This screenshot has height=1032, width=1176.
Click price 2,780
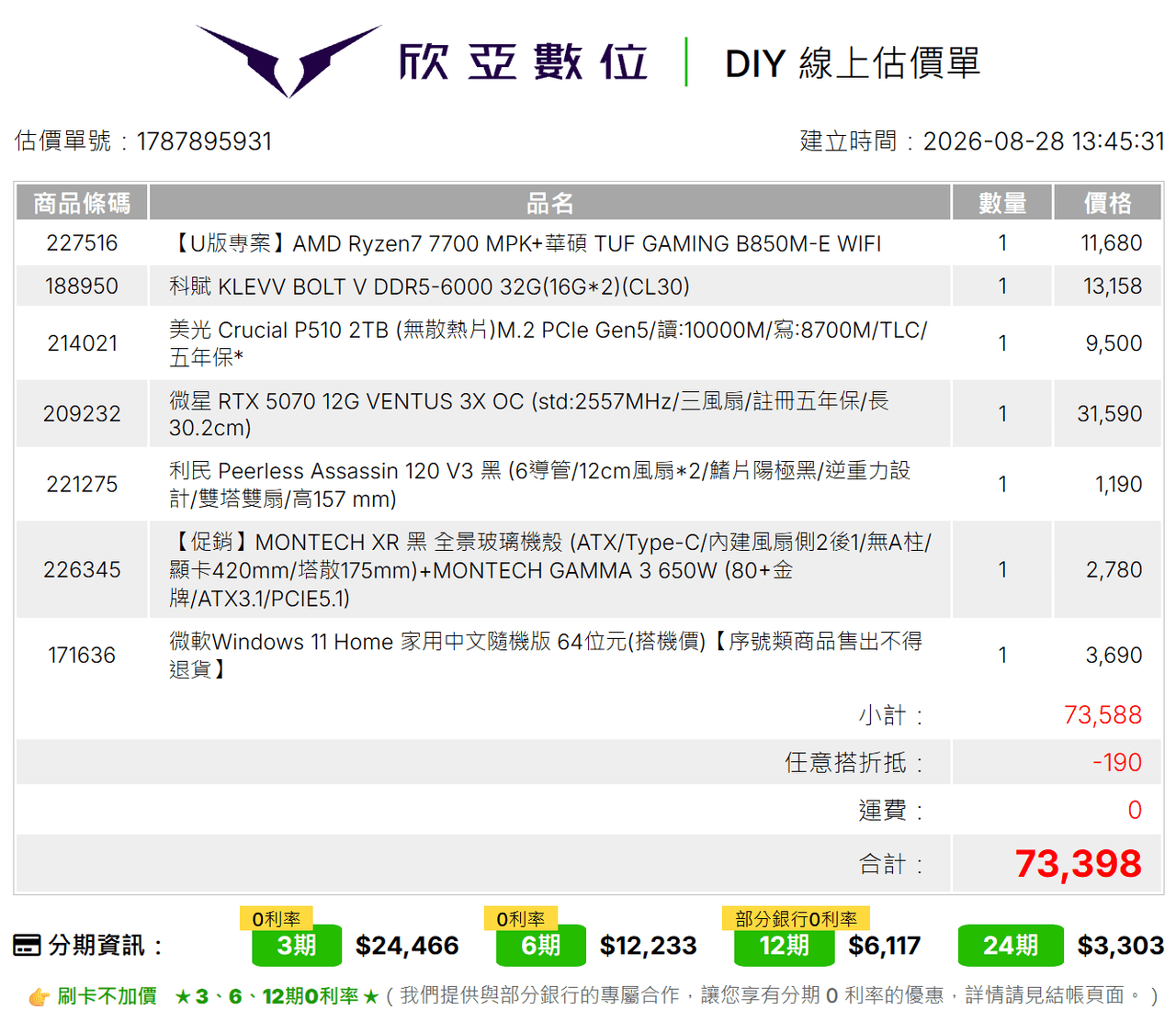tap(1114, 570)
